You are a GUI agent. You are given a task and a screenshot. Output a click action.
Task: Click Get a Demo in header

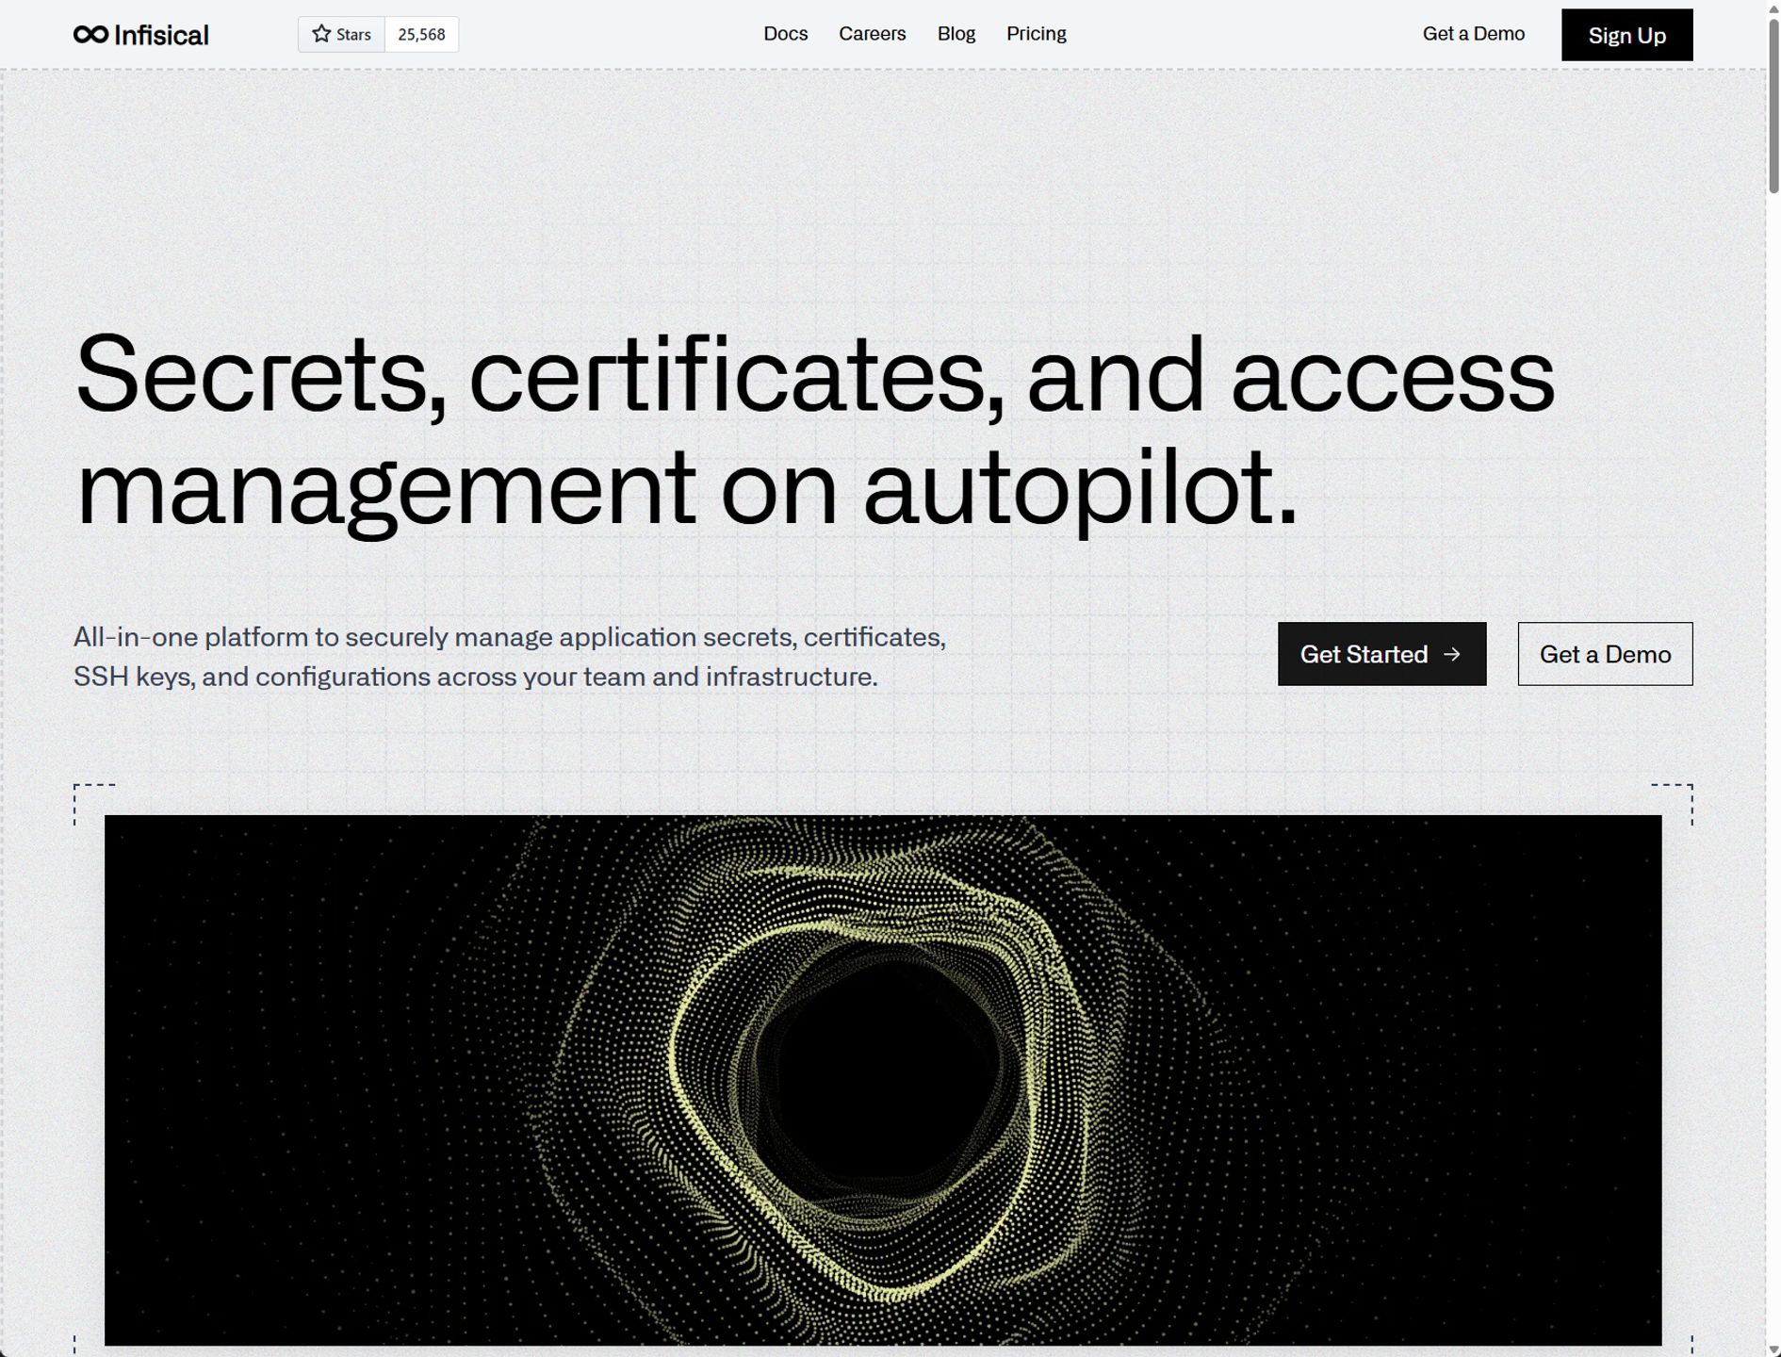pyautogui.click(x=1474, y=34)
